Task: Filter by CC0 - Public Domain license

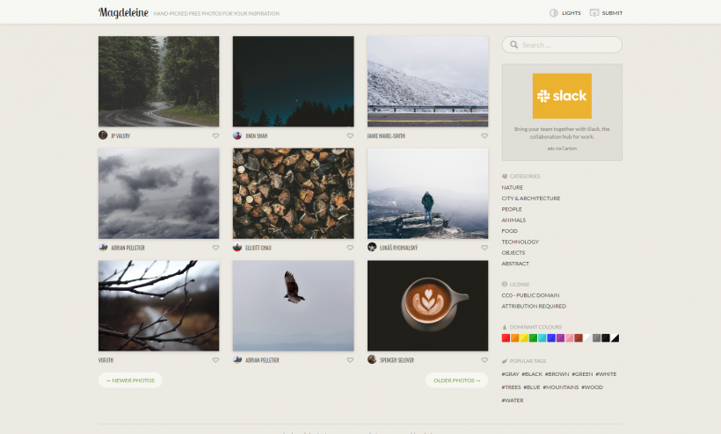Action: [x=530, y=295]
